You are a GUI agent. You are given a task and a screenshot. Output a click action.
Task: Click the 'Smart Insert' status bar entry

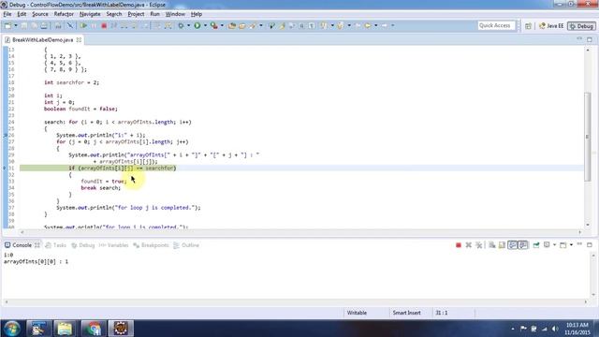coord(407,313)
